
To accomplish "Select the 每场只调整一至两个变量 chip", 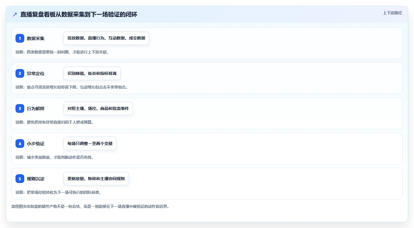I will [x=90, y=144].
